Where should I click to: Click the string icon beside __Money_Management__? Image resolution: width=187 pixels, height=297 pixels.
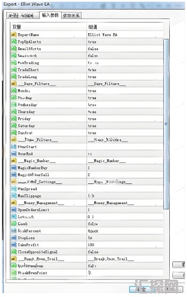point(14,203)
